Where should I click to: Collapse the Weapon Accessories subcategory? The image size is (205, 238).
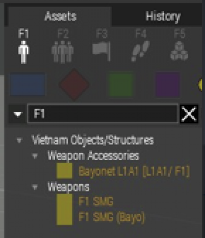click(35, 156)
